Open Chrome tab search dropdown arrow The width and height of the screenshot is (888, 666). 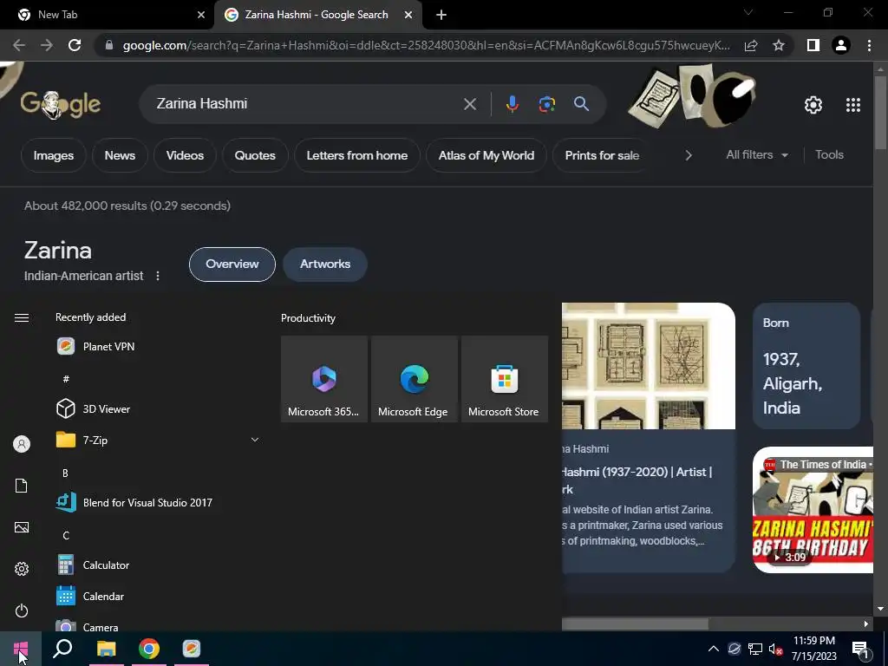(748, 12)
